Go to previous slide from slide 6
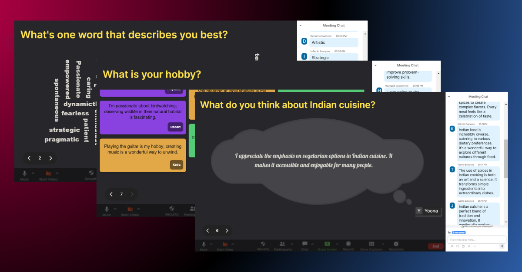The height and width of the screenshot is (272, 522). pos(207,231)
